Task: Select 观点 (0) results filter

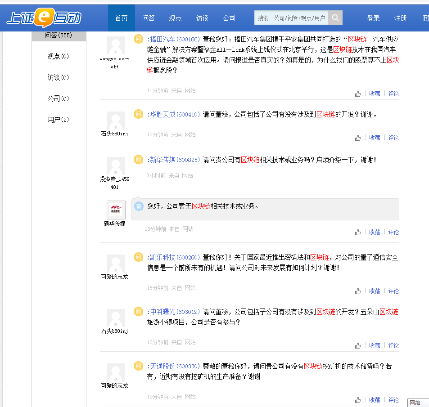Action: point(58,56)
